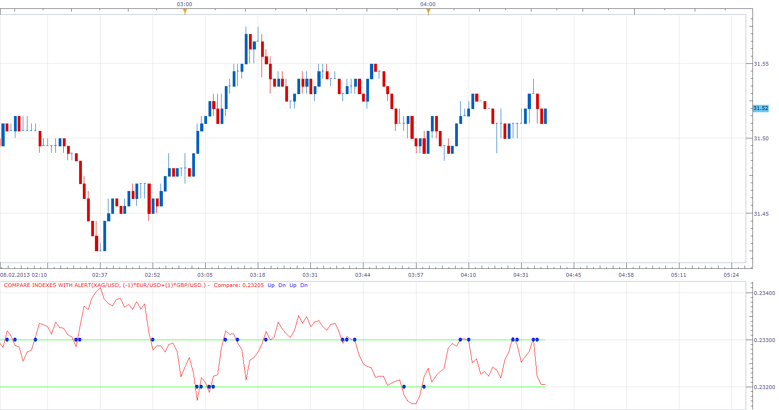779x410 pixels.
Task: Select the highlighted 31.52 current price tag
Action: [x=761, y=108]
